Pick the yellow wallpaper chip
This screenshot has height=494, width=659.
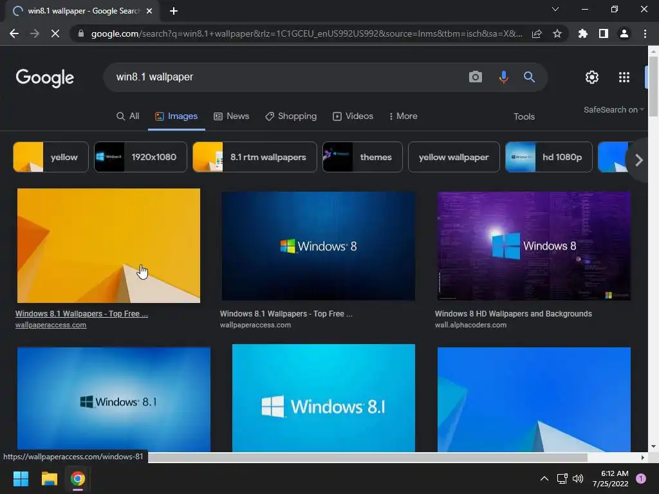[454, 157]
